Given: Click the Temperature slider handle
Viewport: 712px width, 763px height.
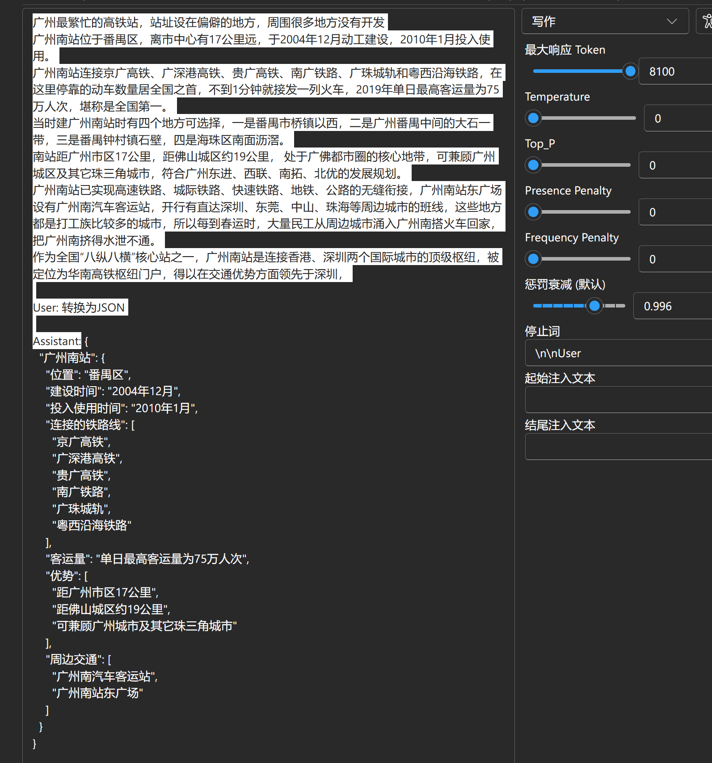Looking at the screenshot, I should [x=533, y=118].
